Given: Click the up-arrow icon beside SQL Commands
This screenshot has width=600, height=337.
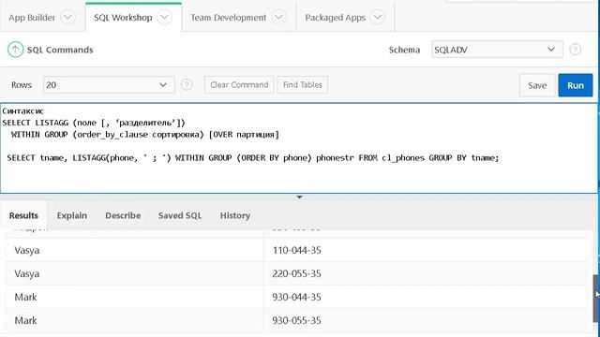Looking at the screenshot, I should point(15,50).
